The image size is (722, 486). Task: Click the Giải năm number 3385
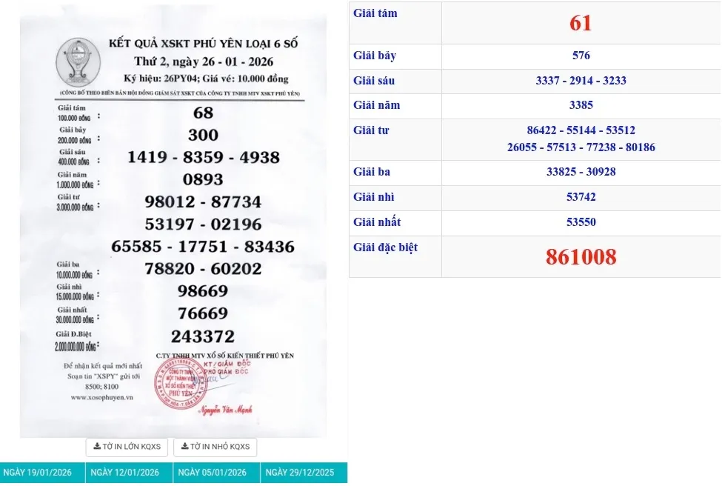tap(581, 105)
